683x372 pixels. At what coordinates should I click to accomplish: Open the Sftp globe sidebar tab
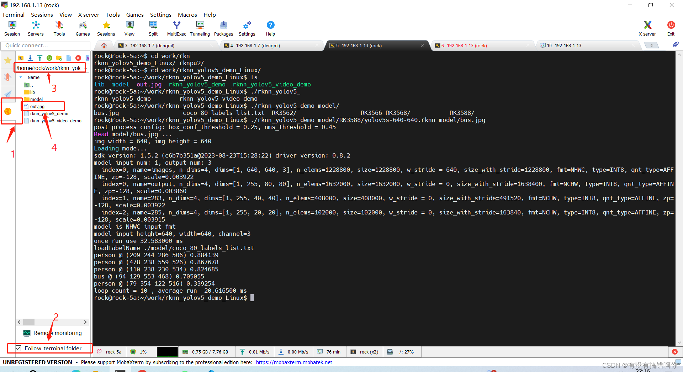point(7,111)
